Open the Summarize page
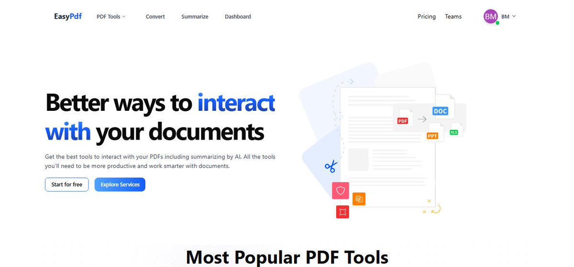Viewport: 574px width, 267px height. click(195, 16)
